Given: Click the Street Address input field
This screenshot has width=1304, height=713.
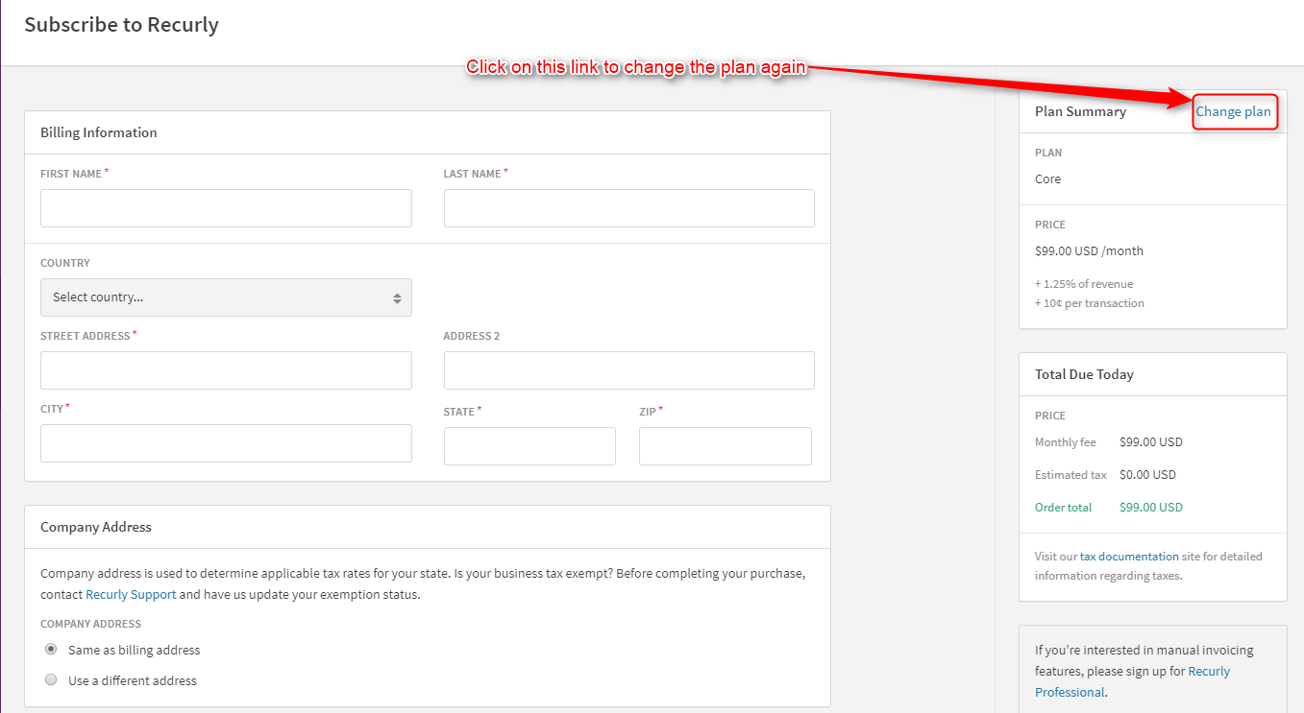Looking at the screenshot, I should [x=226, y=370].
